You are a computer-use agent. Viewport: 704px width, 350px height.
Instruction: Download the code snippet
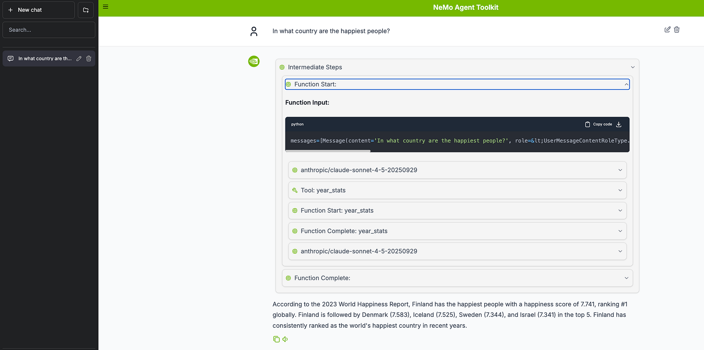pos(619,124)
